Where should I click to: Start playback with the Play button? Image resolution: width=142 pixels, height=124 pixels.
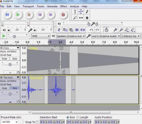[18, 15]
